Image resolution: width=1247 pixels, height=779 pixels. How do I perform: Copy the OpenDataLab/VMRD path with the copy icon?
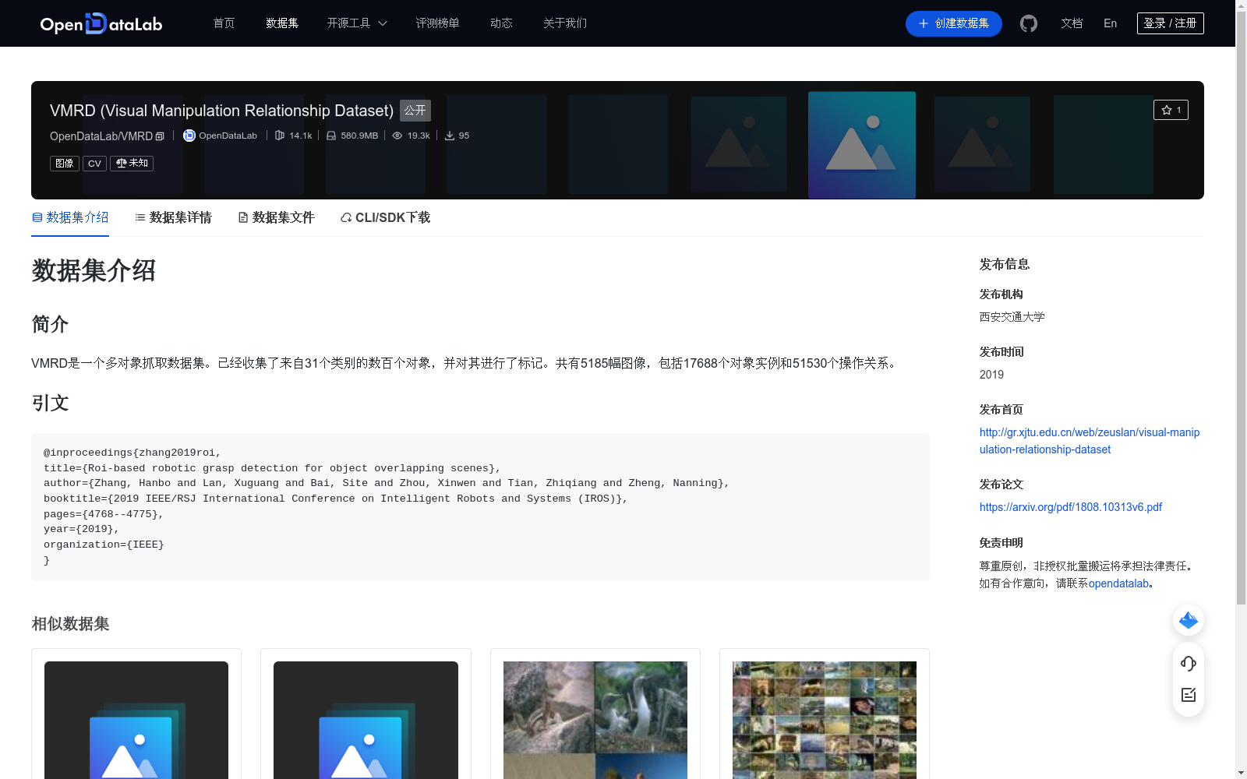tap(160, 136)
